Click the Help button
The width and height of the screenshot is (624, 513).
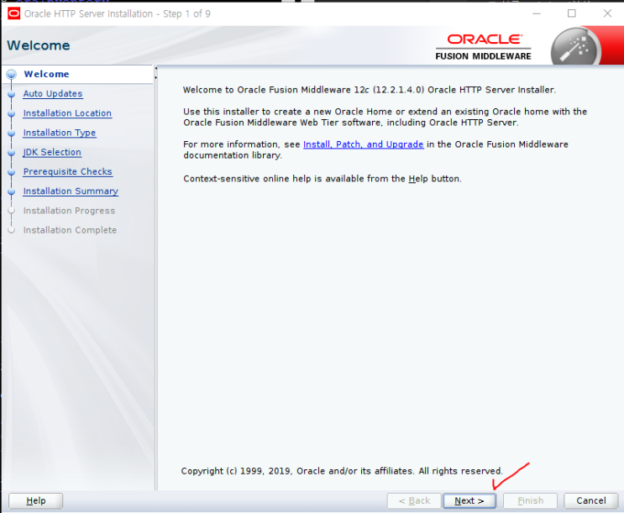click(36, 500)
